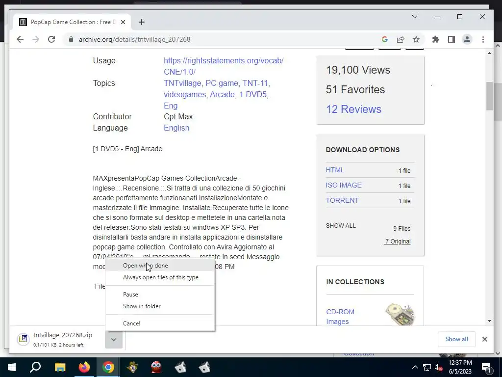
Task: Download the TORRENT option
Action: (342, 200)
